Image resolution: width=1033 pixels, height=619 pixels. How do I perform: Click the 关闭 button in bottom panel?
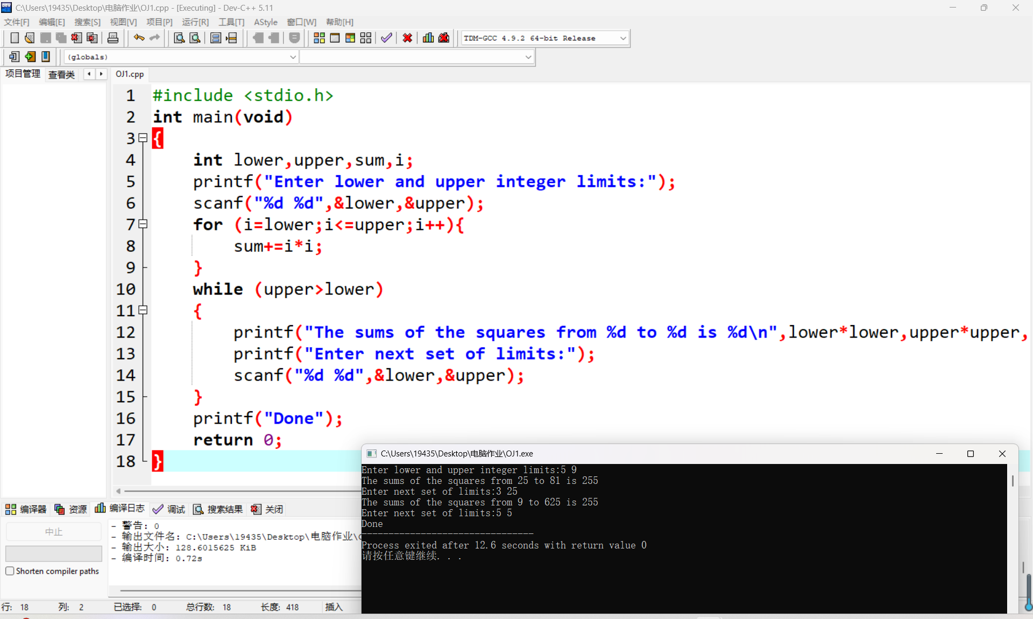(267, 509)
